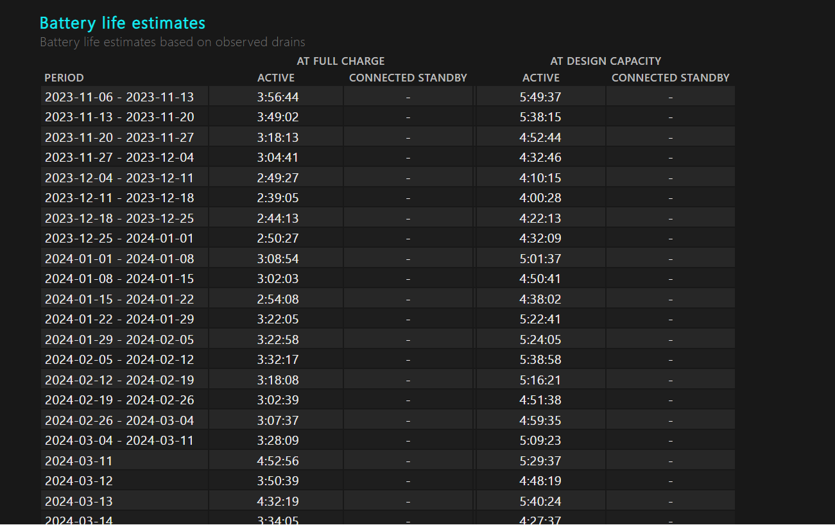The image size is (835, 525).
Task: Click design capacity active value 5:16:21
Action: [x=540, y=380]
